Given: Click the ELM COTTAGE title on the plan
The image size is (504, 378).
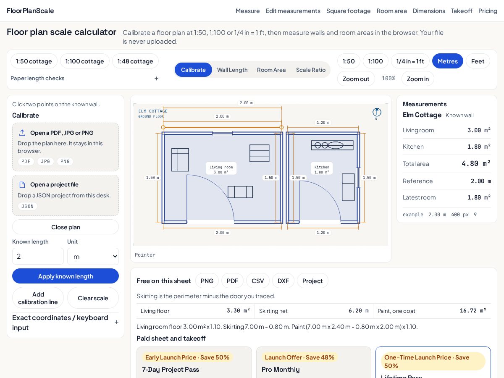Looking at the screenshot, I should click(153, 111).
